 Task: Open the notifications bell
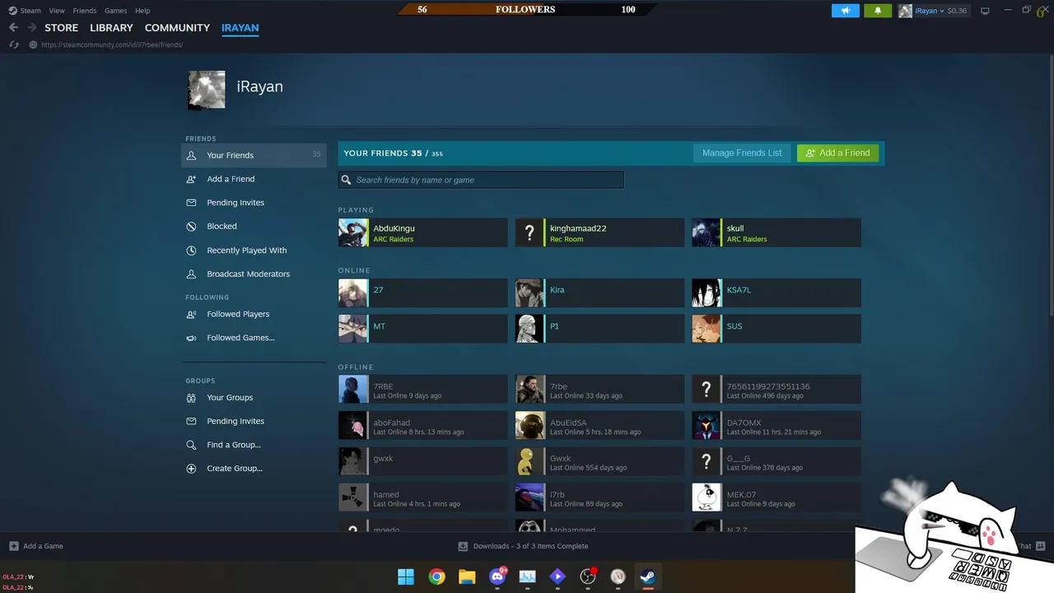(878, 11)
